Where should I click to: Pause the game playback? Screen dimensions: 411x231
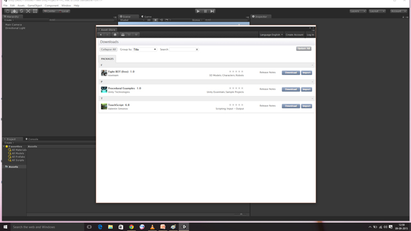[206, 11]
